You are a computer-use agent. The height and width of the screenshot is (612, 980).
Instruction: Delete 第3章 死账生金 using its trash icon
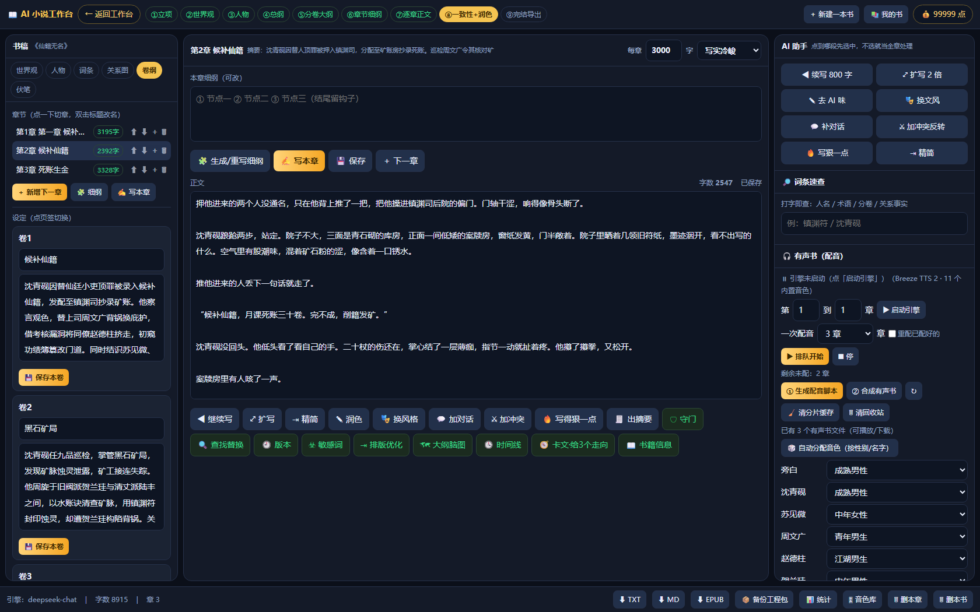[164, 170]
